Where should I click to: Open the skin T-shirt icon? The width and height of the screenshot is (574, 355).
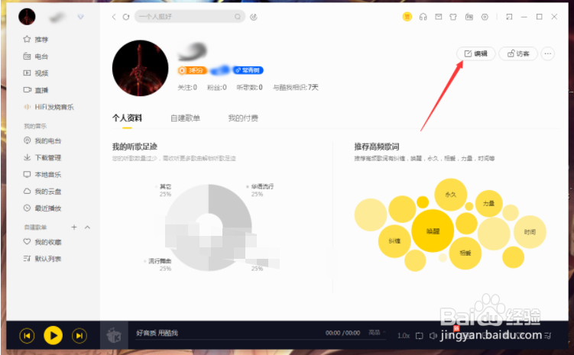pyautogui.click(x=453, y=17)
